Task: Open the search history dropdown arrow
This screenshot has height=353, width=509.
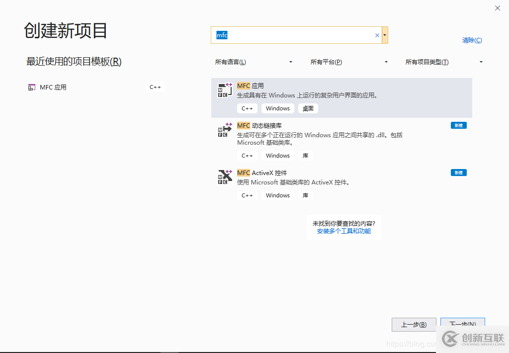Action: [x=384, y=35]
